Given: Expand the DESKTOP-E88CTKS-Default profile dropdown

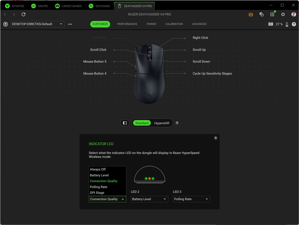Looking at the screenshot, I should click(x=37, y=24).
